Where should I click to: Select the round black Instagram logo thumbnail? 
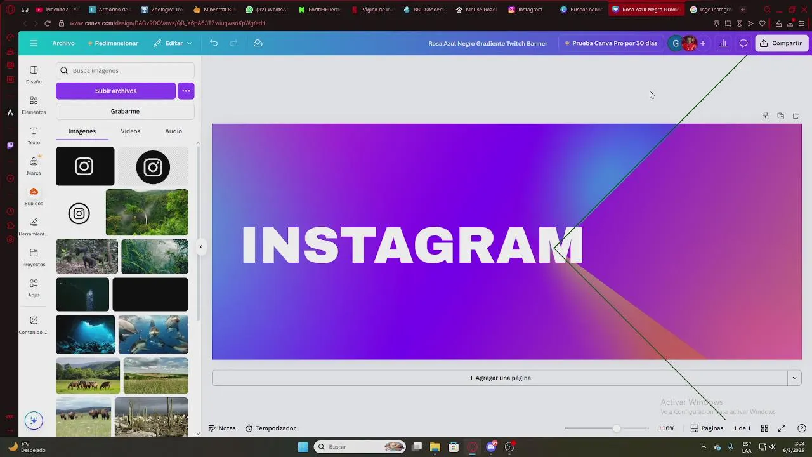(x=153, y=166)
